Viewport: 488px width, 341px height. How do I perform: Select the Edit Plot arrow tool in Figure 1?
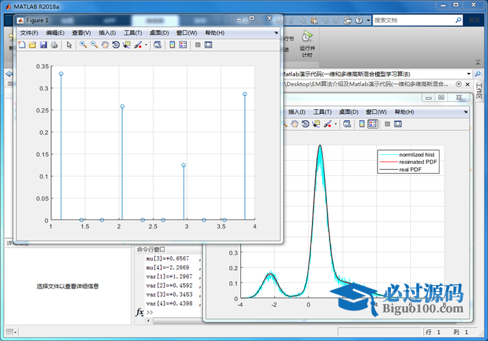(69, 45)
